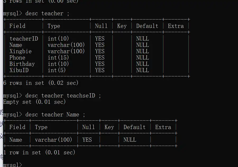The width and height of the screenshot is (238, 167).
Task: Select the teacherID field name
Action: click(24, 39)
